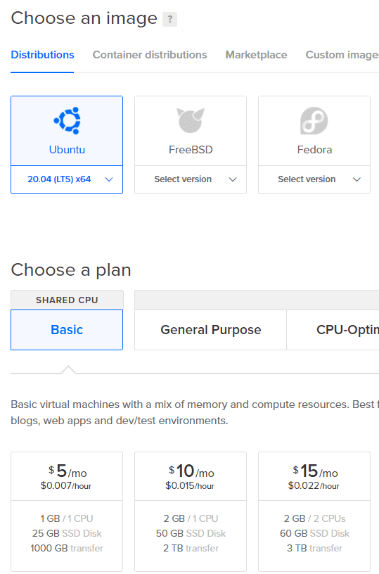Select the Basic shared CPU plan
Screen dimensions: 379x574
tap(67, 330)
